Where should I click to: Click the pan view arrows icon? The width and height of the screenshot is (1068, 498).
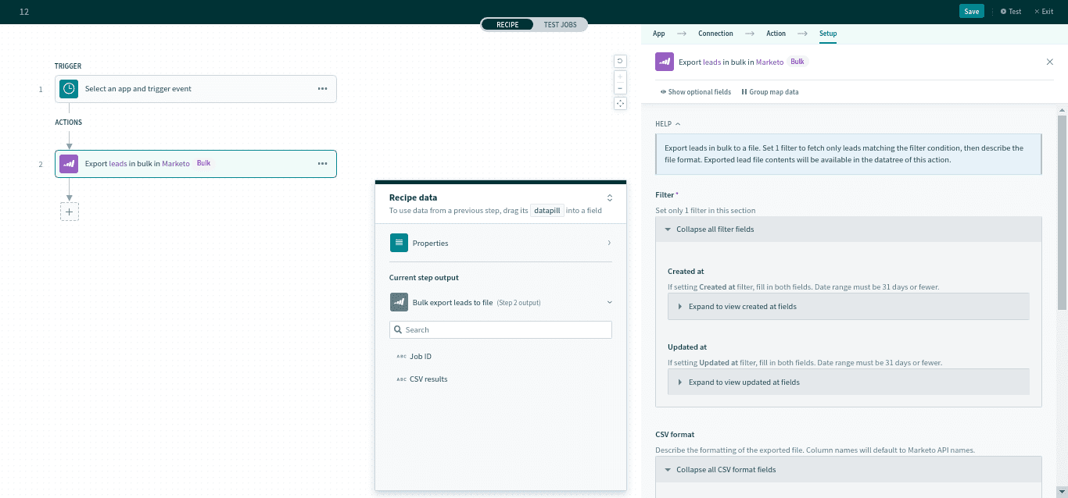click(620, 103)
